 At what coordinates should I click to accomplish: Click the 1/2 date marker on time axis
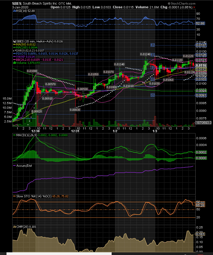click(115, 131)
